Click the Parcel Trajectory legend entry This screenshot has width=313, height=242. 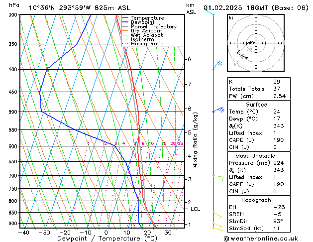pyautogui.click(x=149, y=26)
